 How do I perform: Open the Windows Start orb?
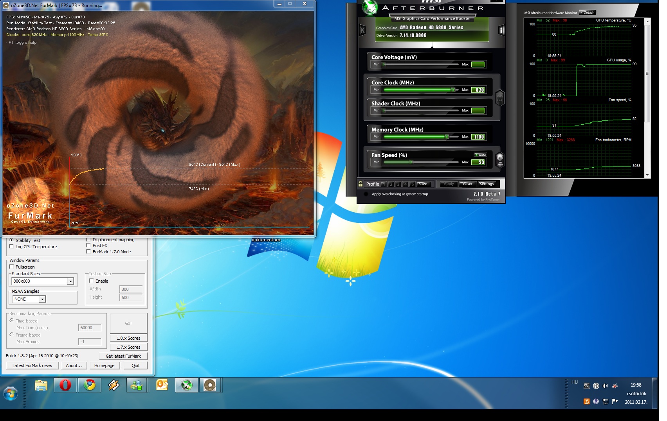point(11,393)
